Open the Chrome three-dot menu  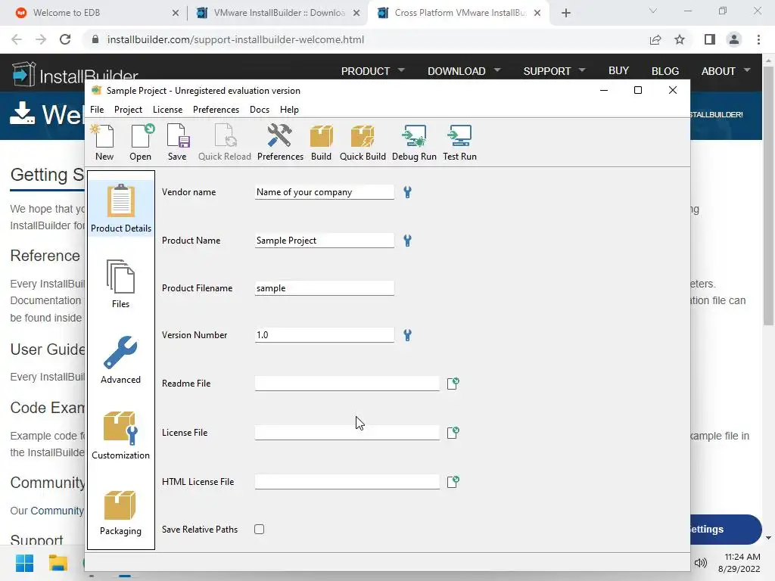pos(758,39)
